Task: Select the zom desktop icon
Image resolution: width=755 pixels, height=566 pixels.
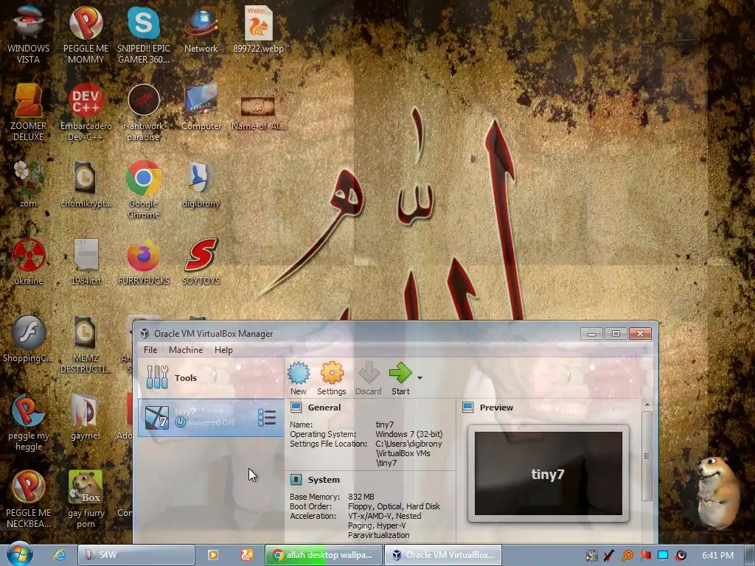Action: coord(29,184)
